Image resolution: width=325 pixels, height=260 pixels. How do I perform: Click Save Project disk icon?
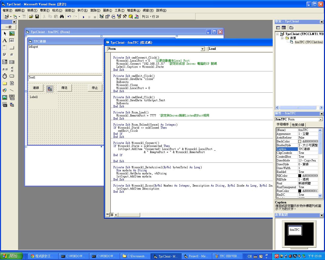37,17
